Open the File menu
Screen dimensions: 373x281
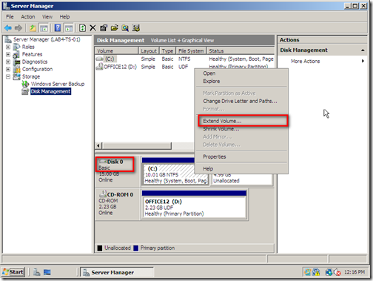coord(10,16)
